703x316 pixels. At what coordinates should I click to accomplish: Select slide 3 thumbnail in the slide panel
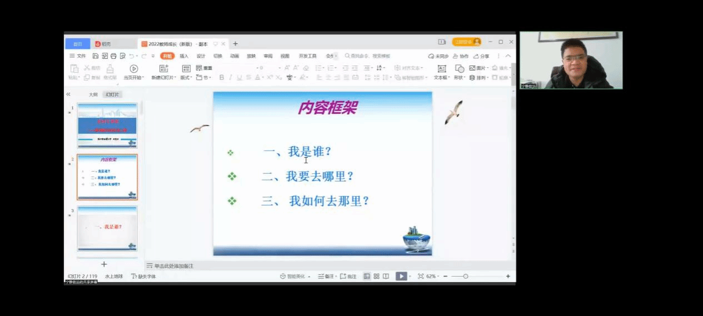(x=107, y=228)
